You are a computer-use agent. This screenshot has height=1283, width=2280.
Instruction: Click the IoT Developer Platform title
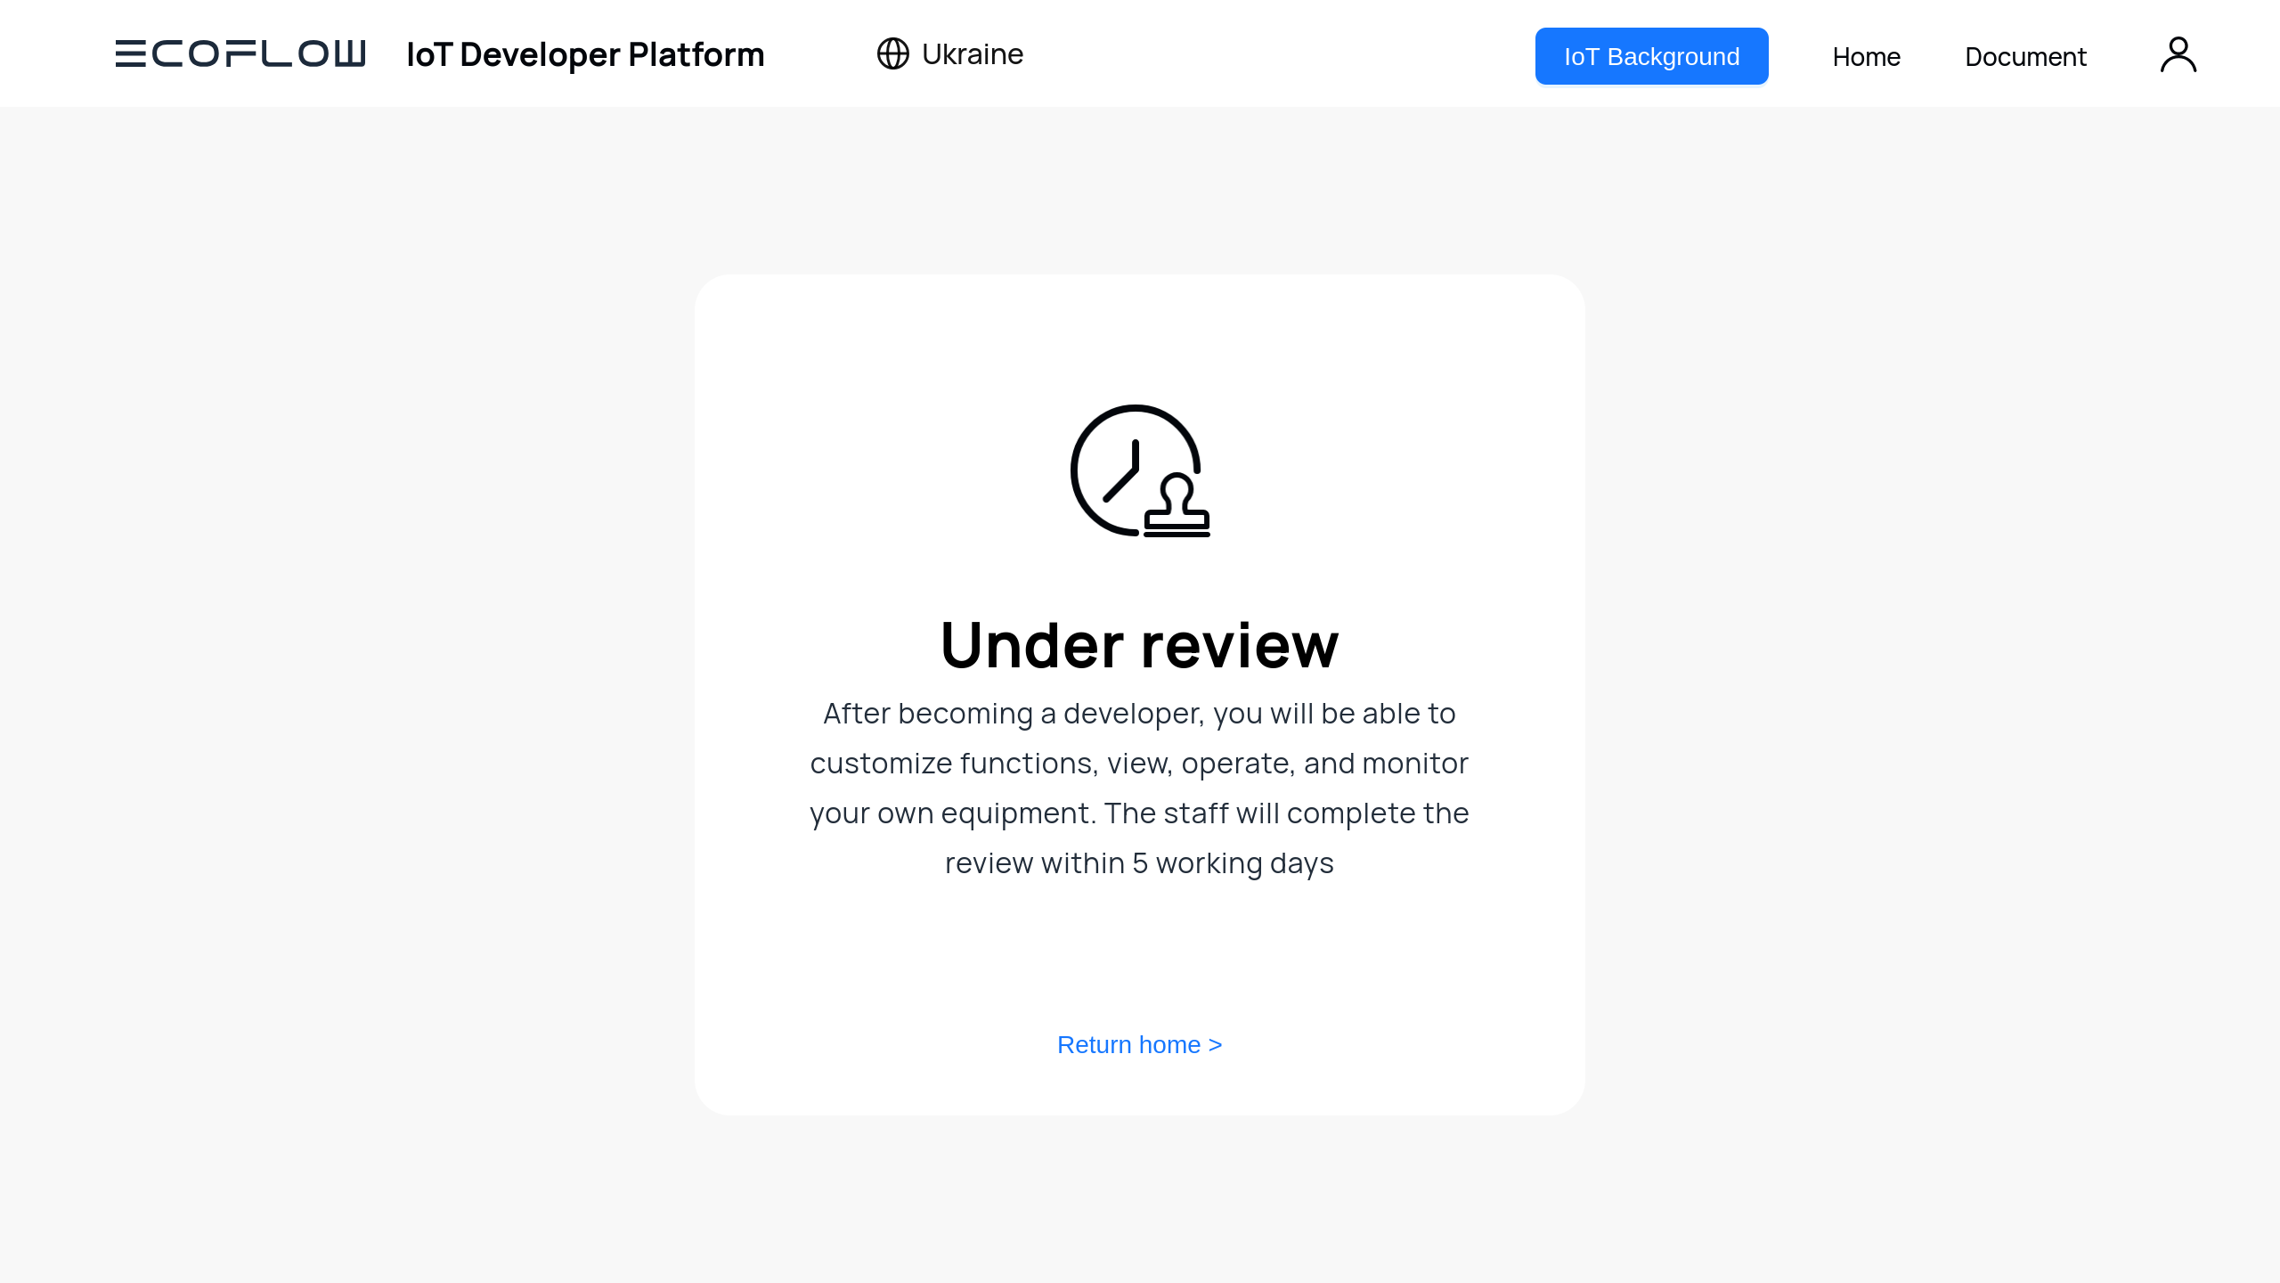(x=585, y=54)
